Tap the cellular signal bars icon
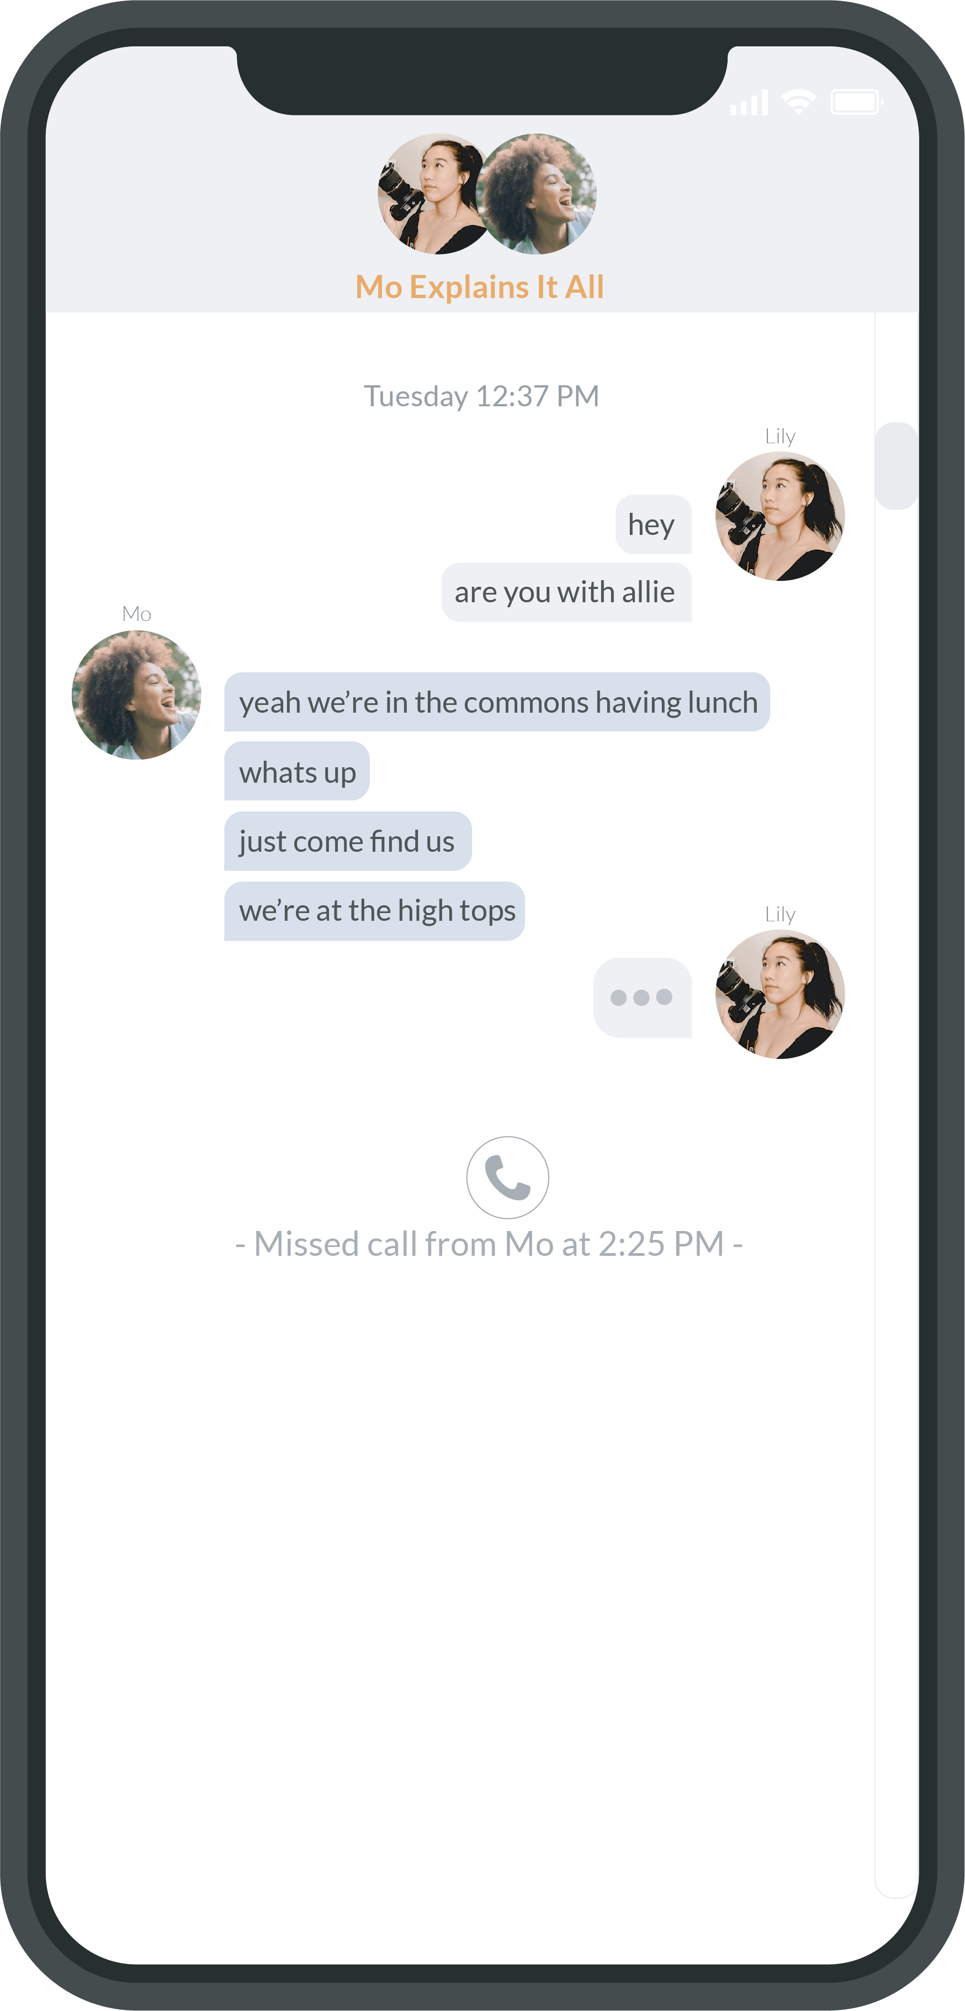This screenshot has height=2011, width=965. click(749, 102)
